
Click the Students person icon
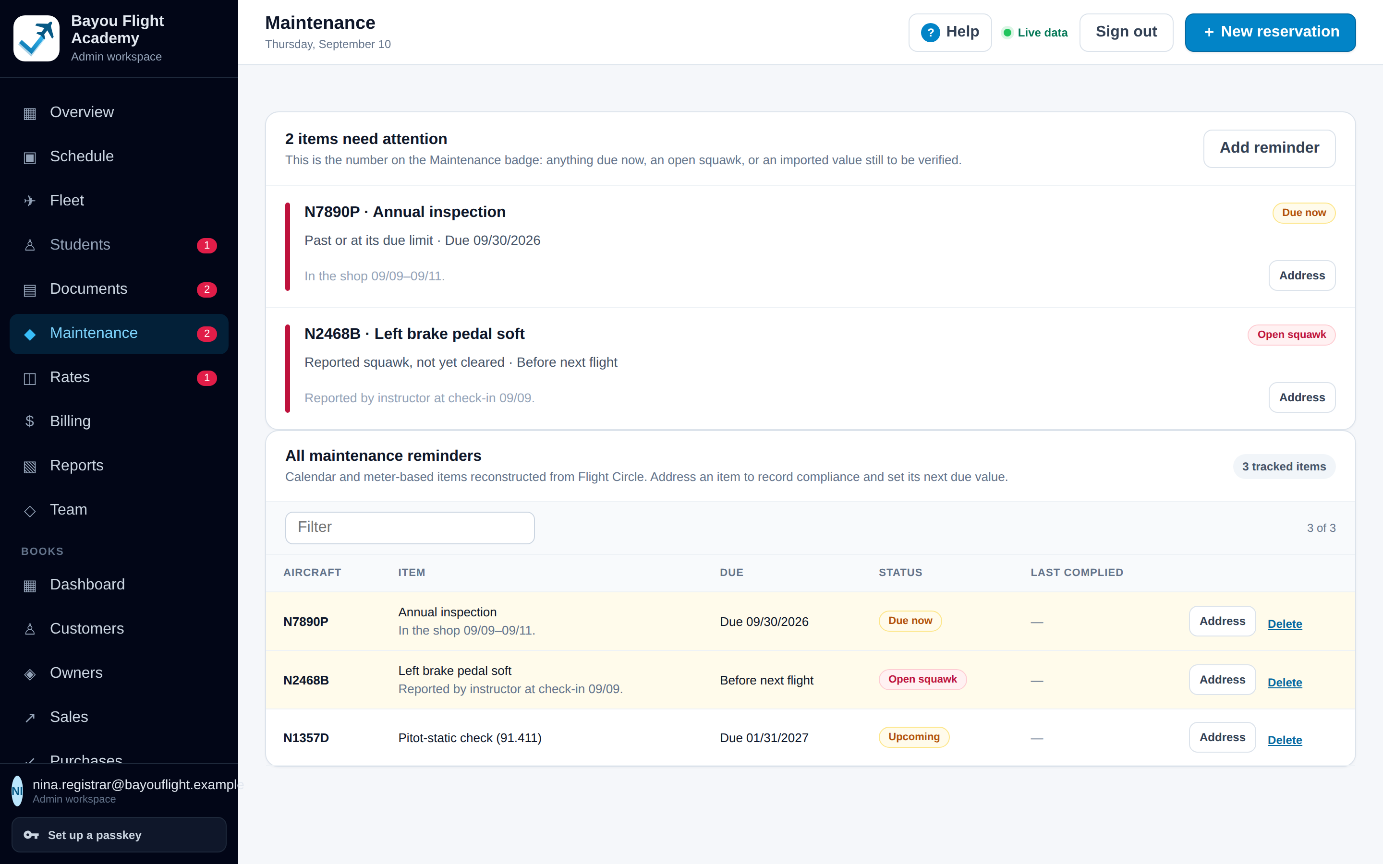click(30, 245)
